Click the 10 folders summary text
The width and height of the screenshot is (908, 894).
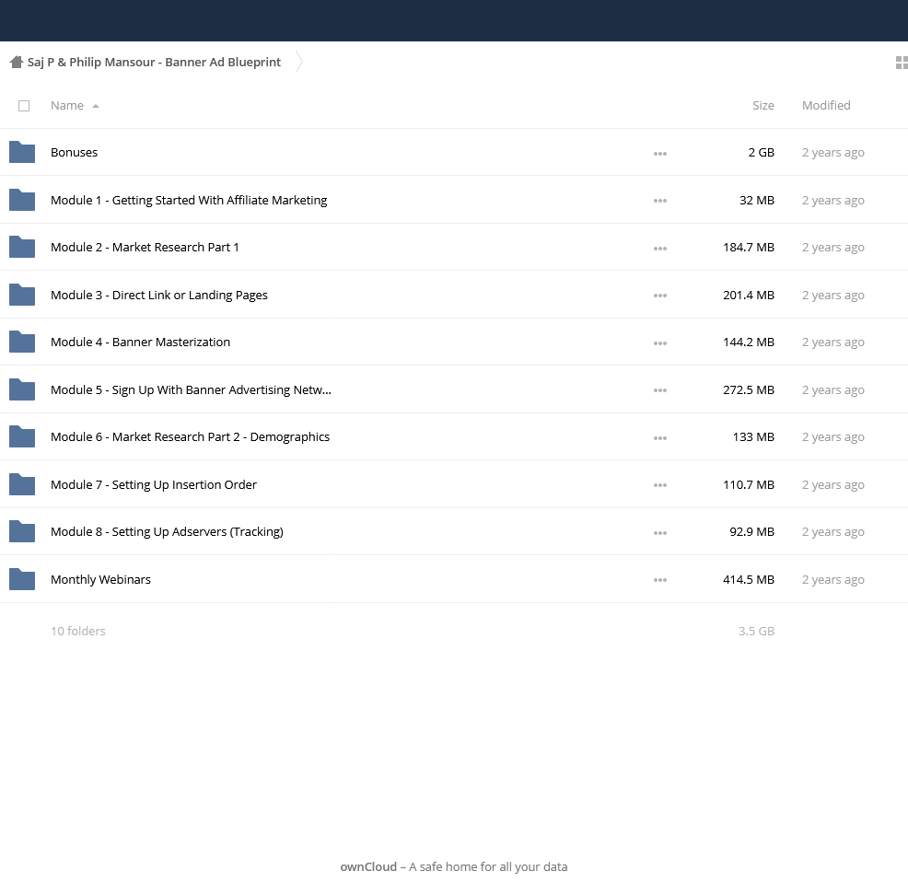[x=78, y=631]
